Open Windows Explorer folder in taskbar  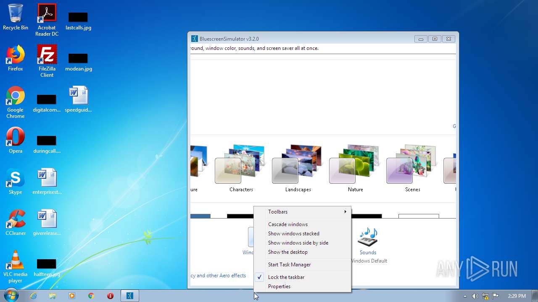coord(53,296)
